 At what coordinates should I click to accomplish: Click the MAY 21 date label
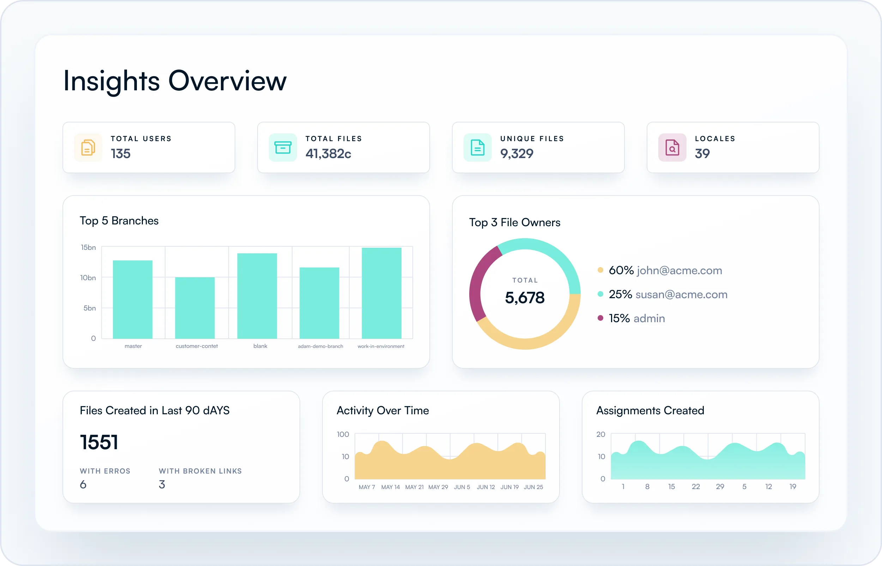coord(415,487)
